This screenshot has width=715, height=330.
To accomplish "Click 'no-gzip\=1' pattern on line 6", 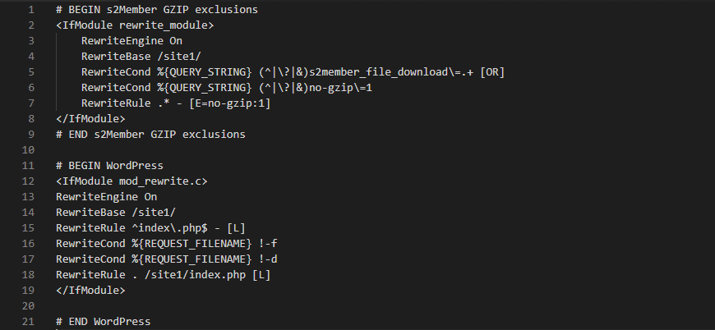I will [x=340, y=87].
